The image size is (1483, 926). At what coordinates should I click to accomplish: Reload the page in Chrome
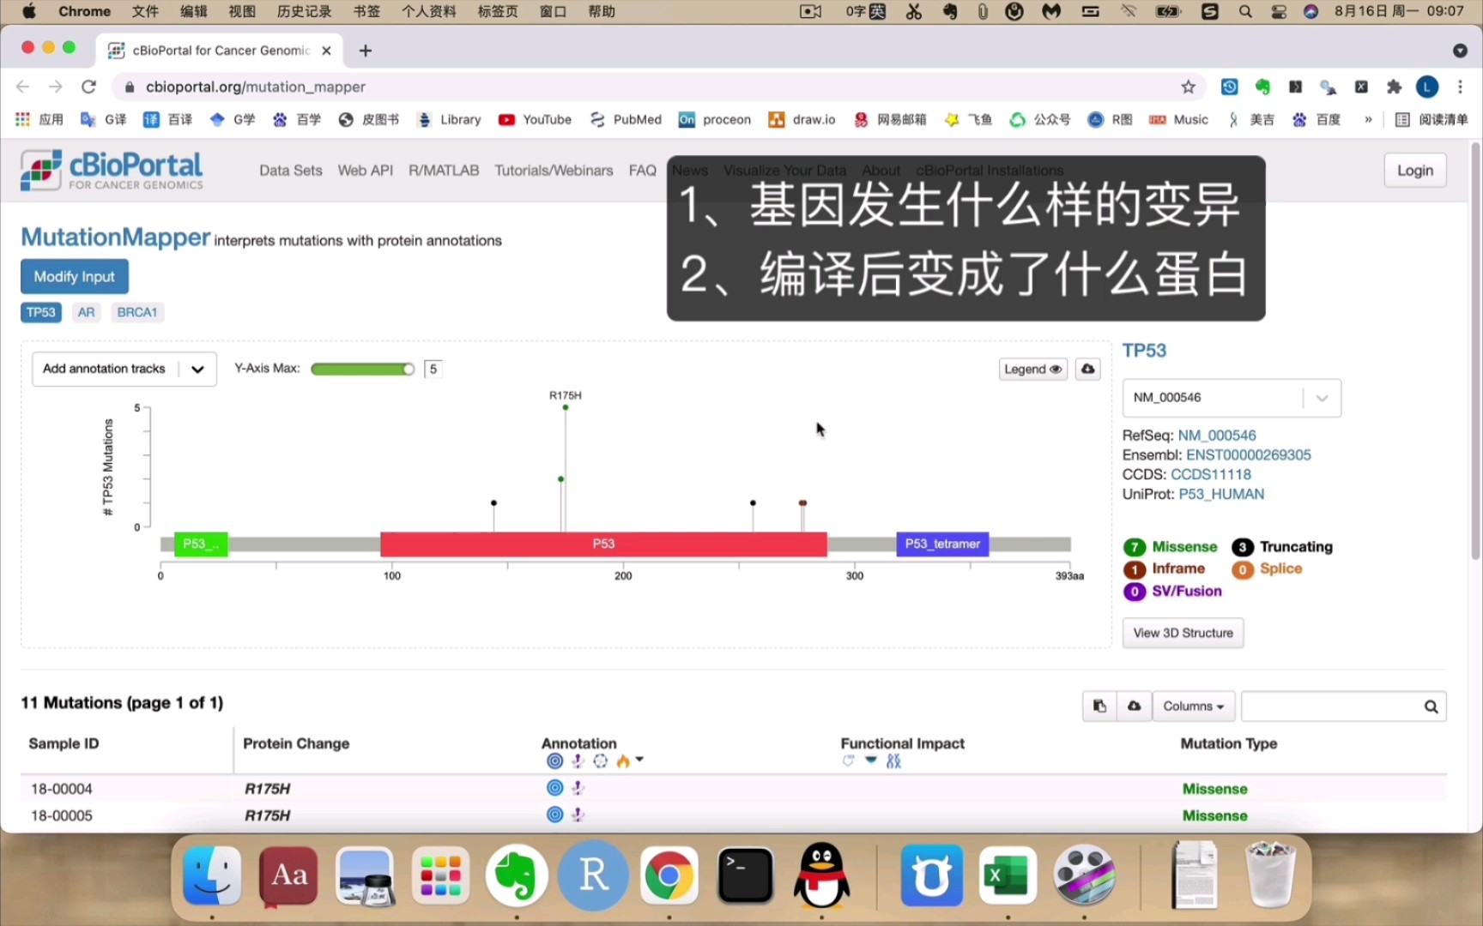(x=88, y=87)
